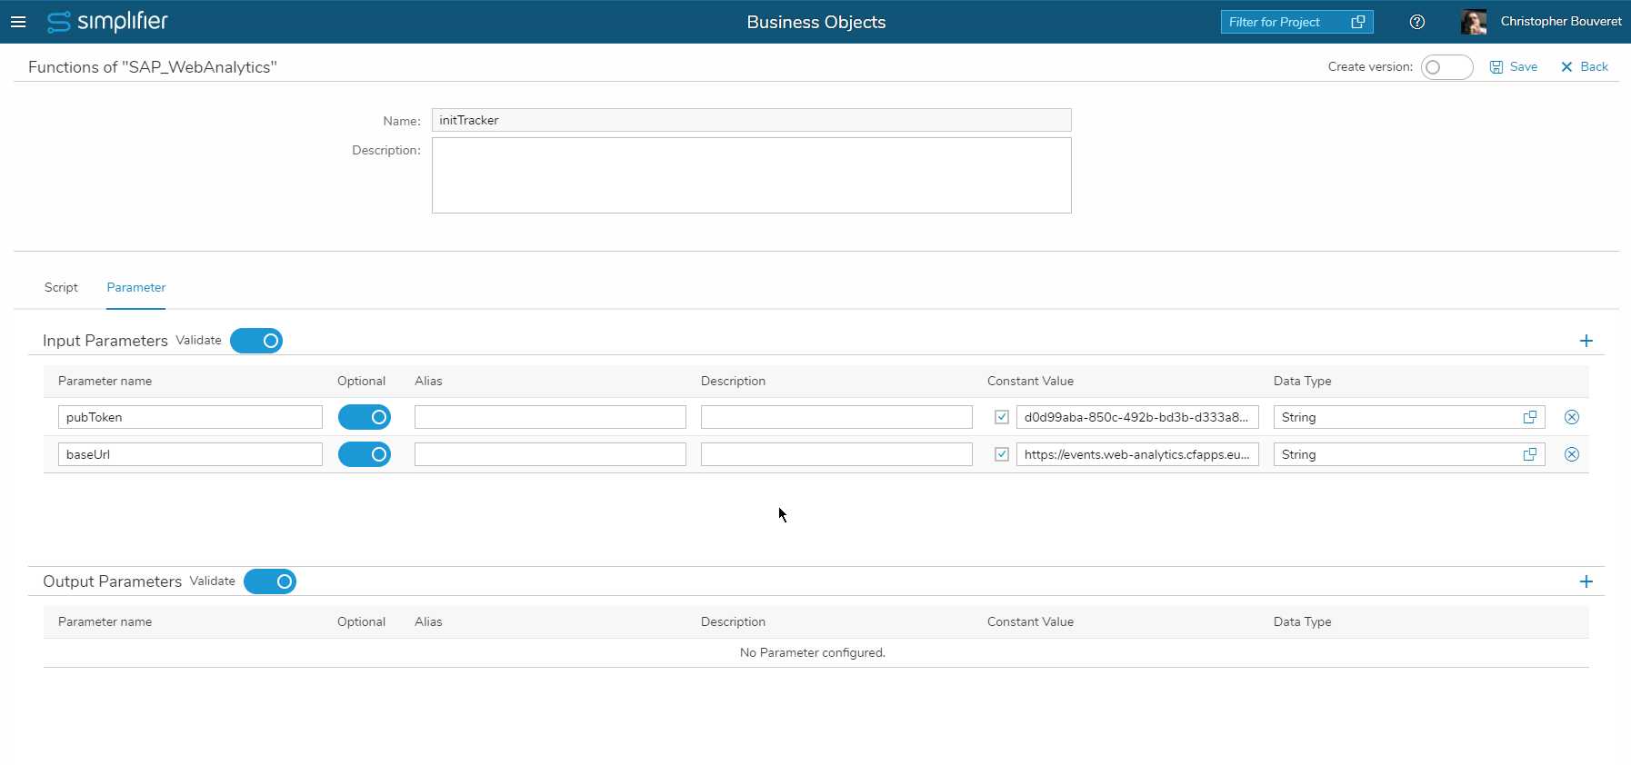Image resolution: width=1631 pixels, height=765 pixels.
Task: Click Output Parameters 'Alias' column header
Action: click(x=428, y=621)
